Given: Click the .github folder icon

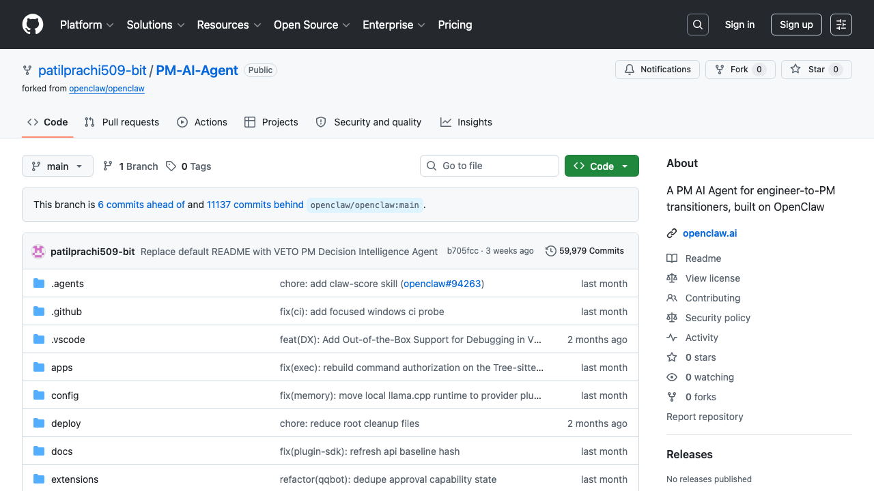Looking at the screenshot, I should coord(39,312).
